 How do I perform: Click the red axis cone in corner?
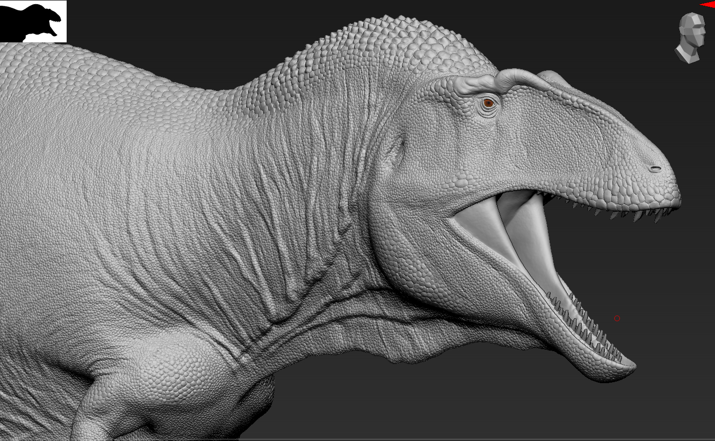coord(708,5)
